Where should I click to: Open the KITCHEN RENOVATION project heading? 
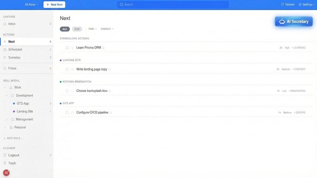click(x=77, y=82)
